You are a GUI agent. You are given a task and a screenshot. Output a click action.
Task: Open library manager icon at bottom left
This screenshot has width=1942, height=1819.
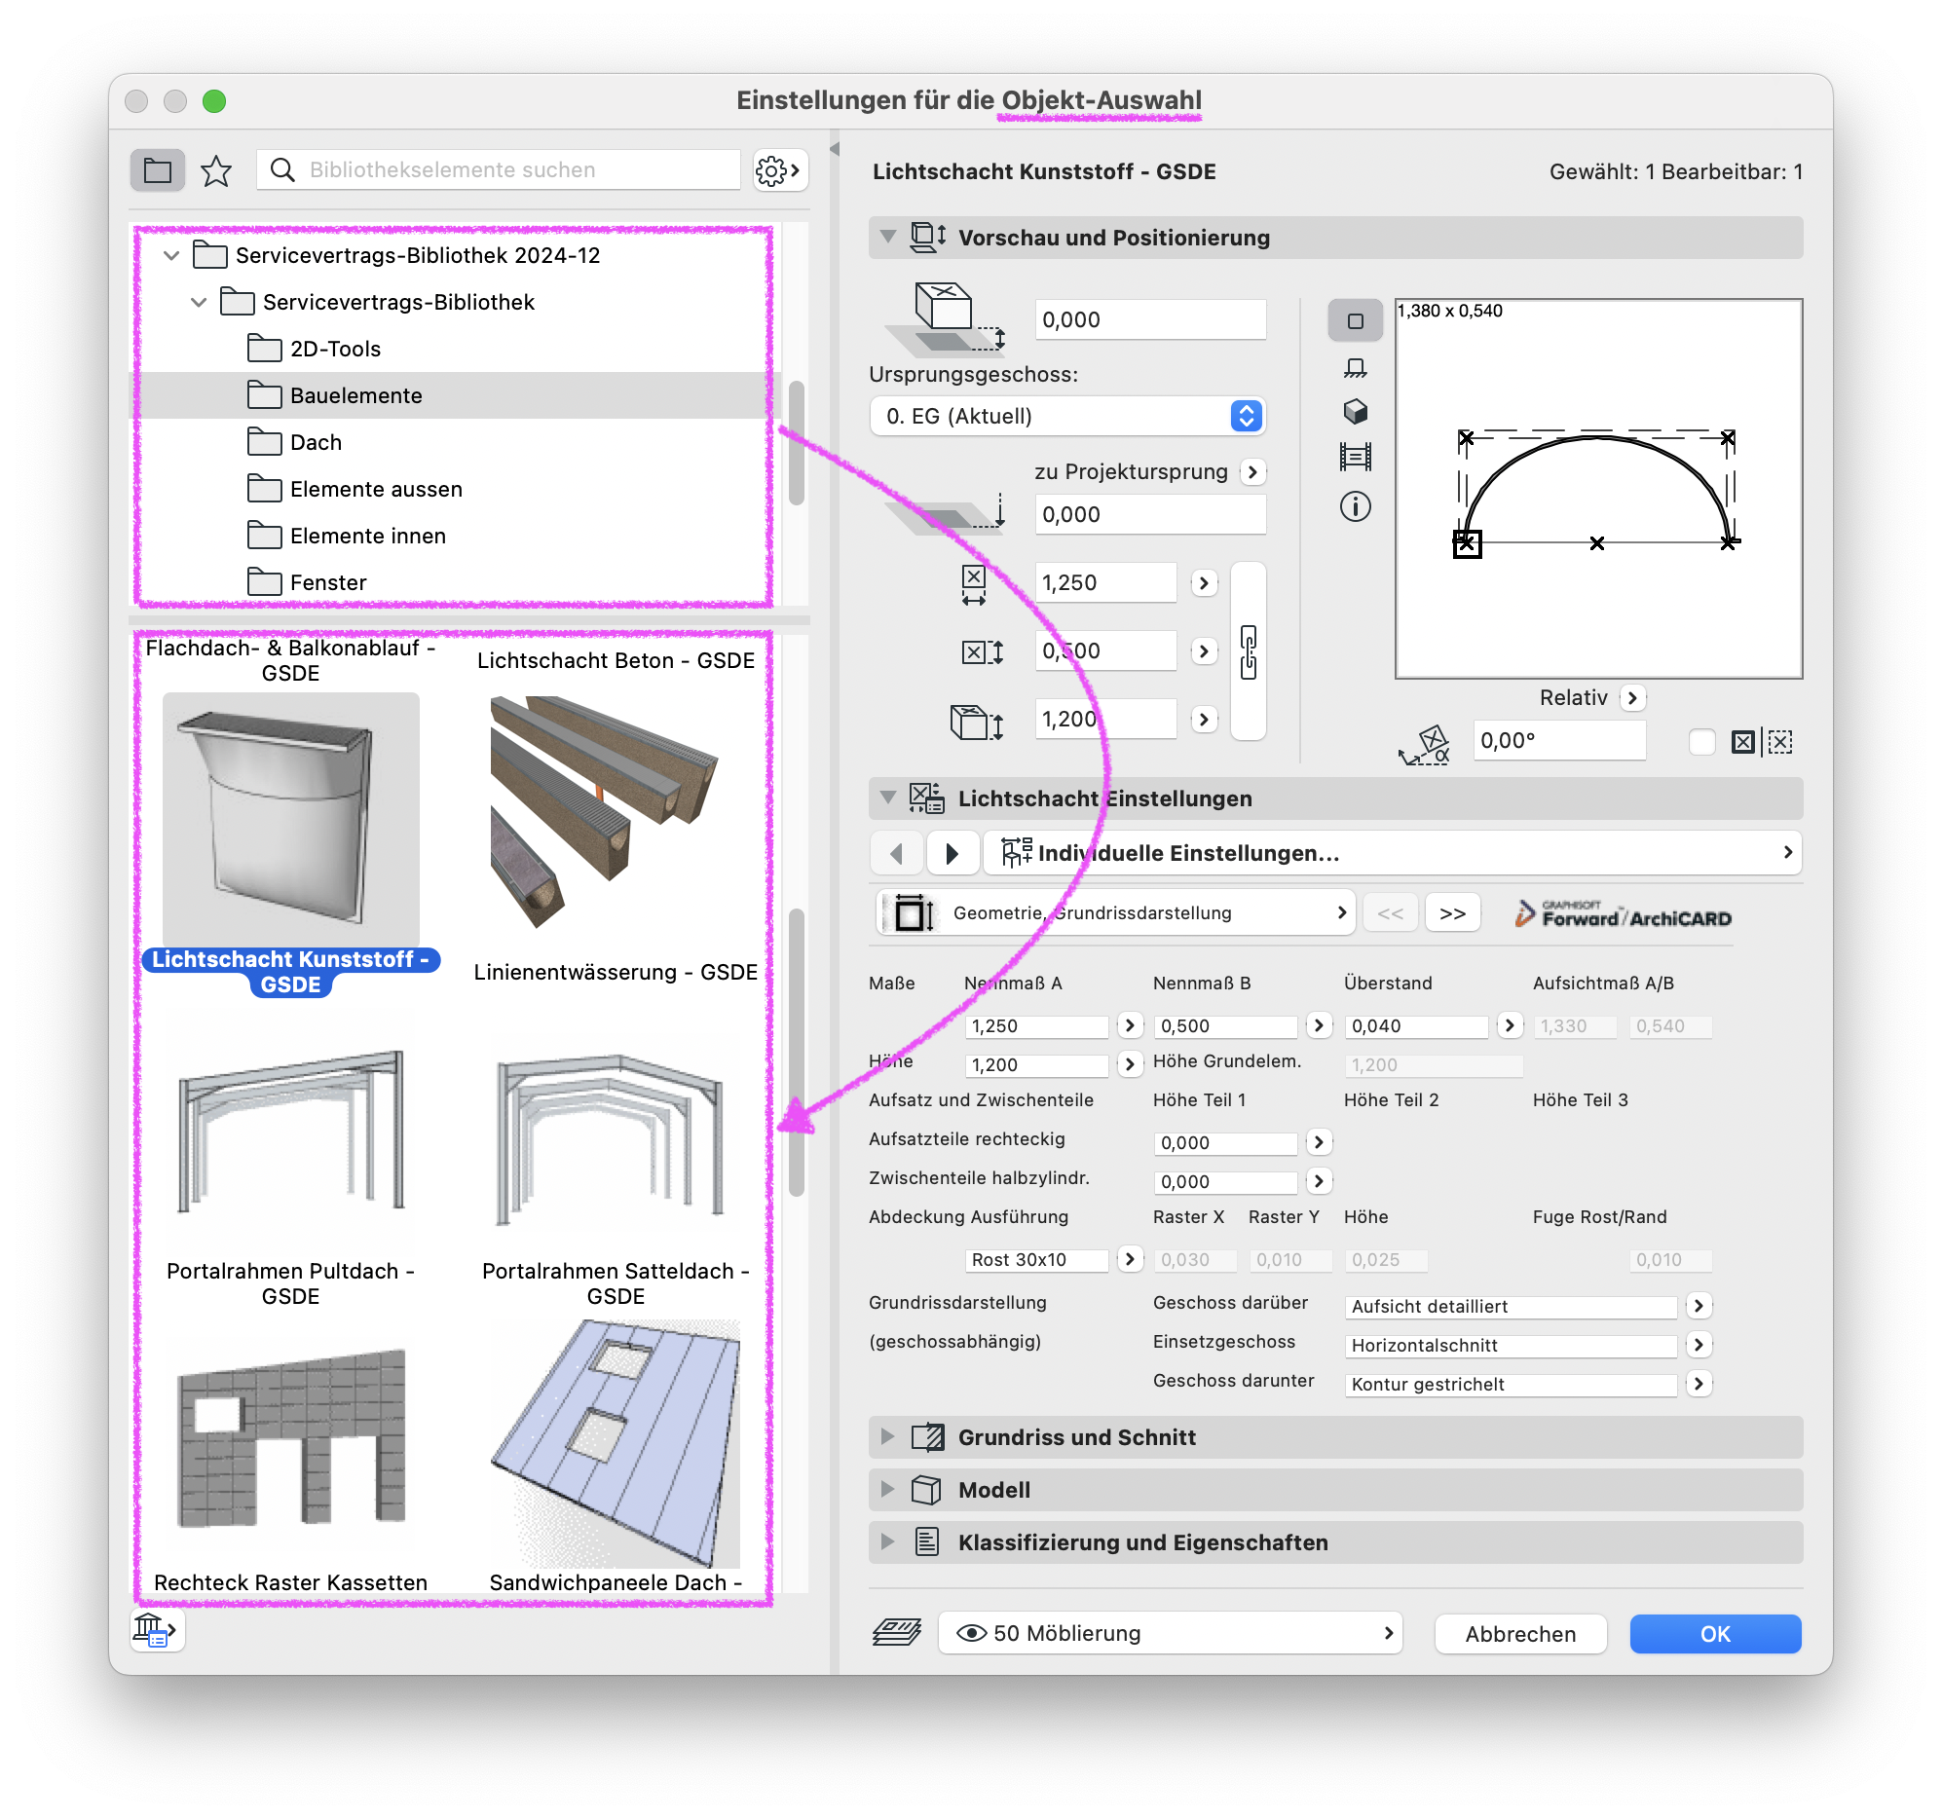click(x=156, y=1628)
